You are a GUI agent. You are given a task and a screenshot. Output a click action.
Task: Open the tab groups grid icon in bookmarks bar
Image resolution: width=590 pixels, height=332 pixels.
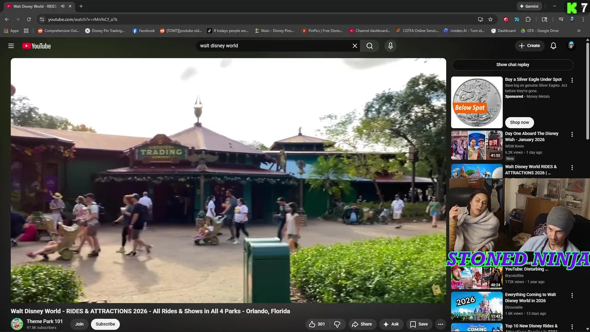[x=26, y=31]
